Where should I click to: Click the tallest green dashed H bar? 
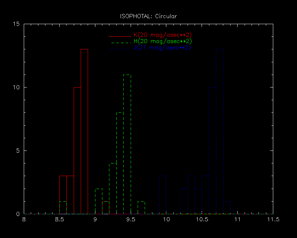(127, 144)
